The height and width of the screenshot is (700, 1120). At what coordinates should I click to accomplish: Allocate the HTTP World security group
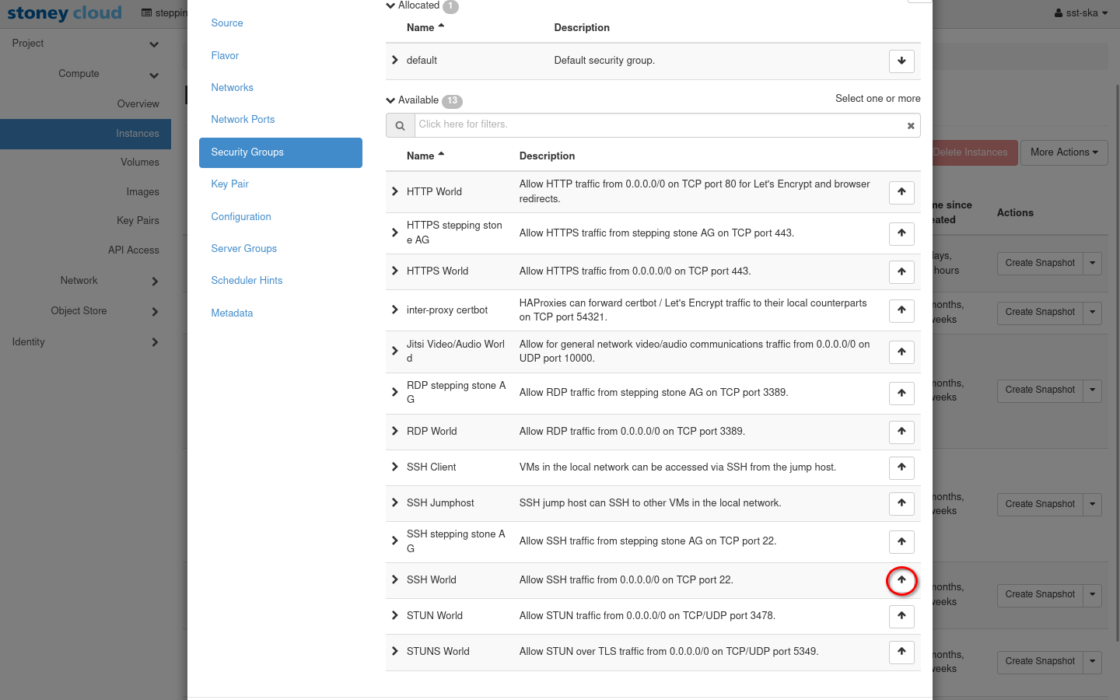901,192
